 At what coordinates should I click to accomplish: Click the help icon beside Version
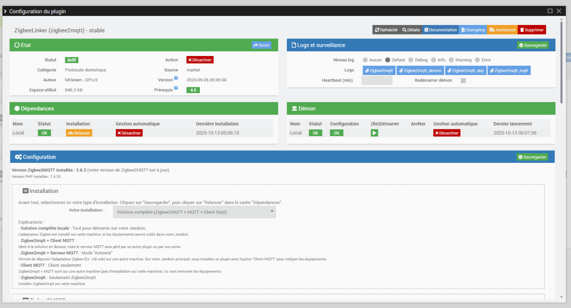click(176, 78)
